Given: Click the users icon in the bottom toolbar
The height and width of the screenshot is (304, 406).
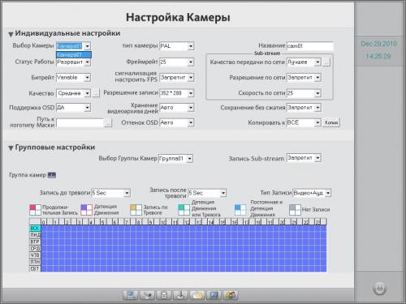Looking at the screenshot, I should (231, 295).
